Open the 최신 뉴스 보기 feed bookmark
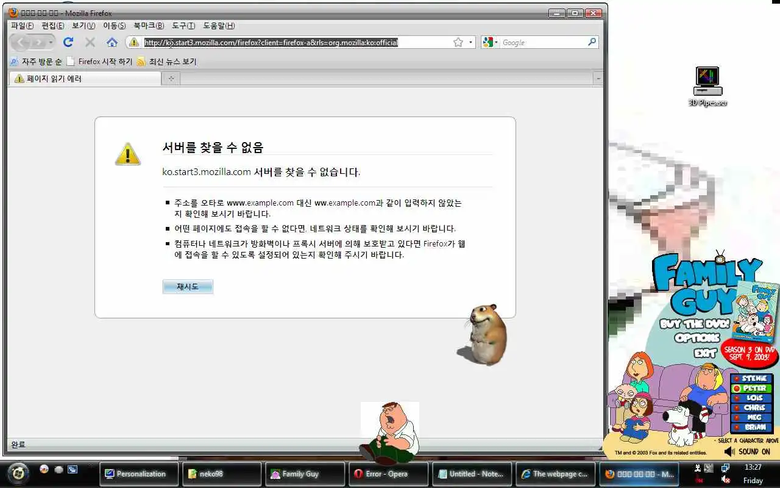The width and height of the screenshot is (780, 488). [166, 61]
